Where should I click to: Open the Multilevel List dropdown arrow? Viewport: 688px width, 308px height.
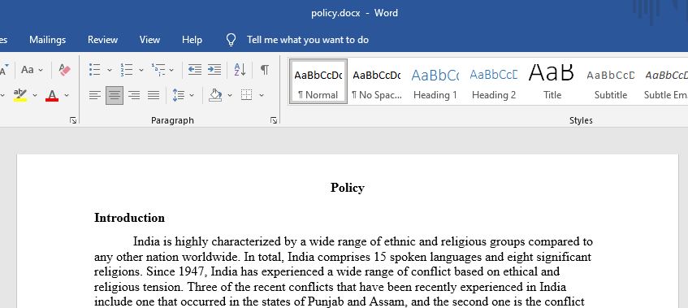tap(171, 70)
